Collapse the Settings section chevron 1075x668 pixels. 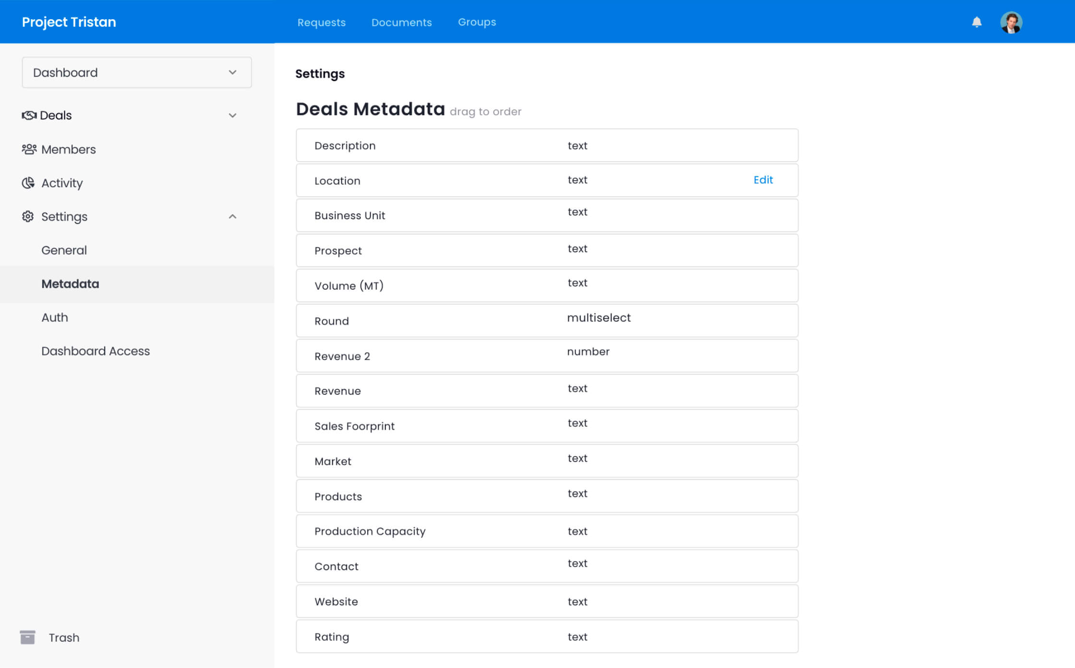coord(232,217)
